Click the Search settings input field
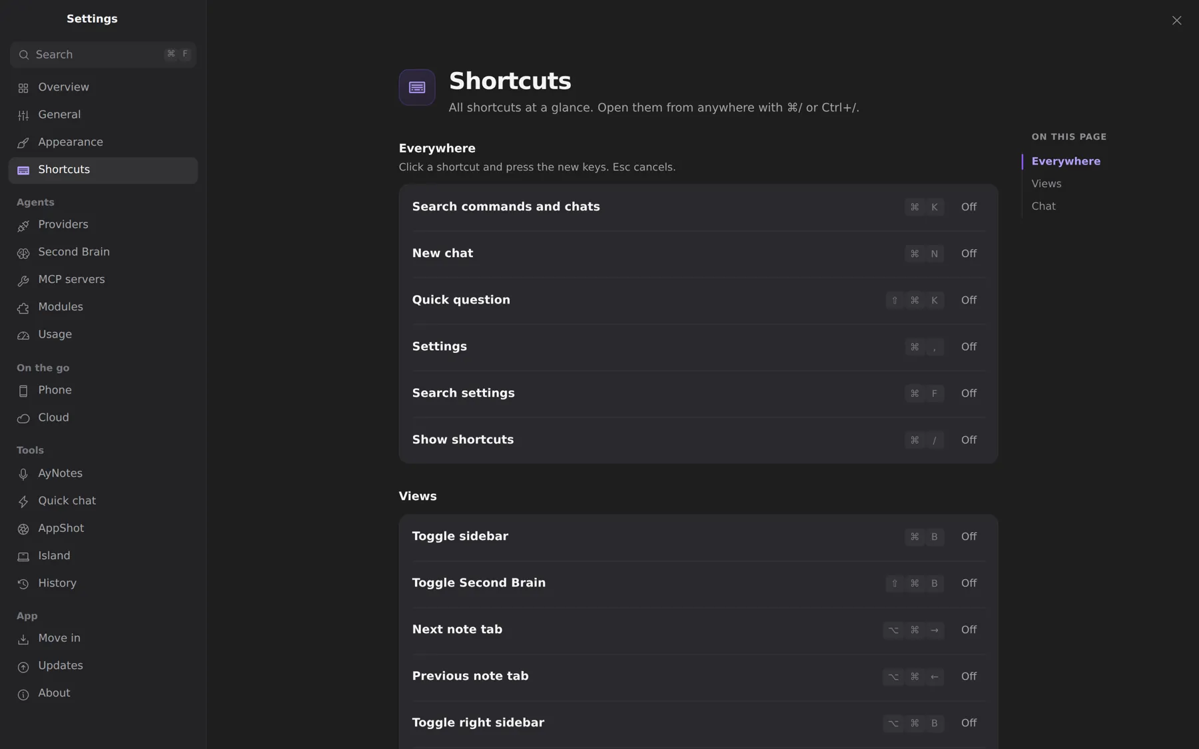Viewport: 1199px width, 749px height. coord(103,55)
